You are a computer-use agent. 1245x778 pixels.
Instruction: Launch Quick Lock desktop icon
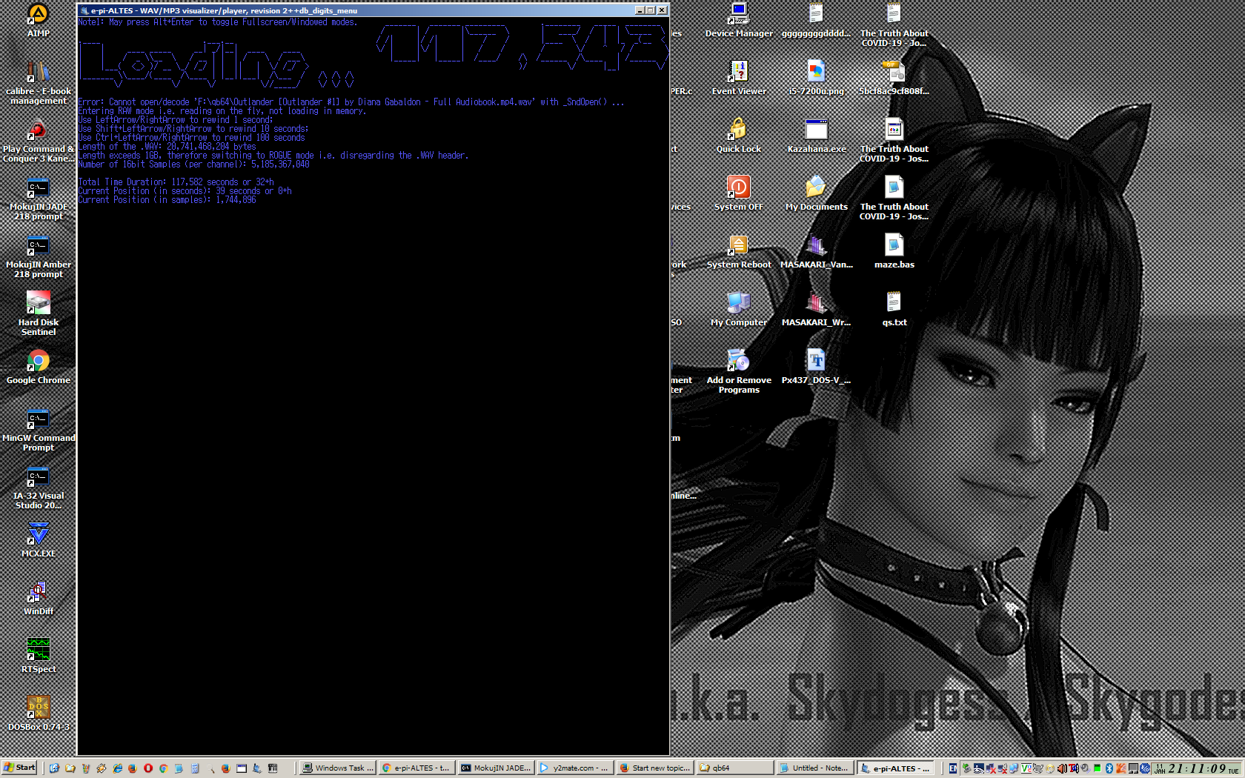739,135
